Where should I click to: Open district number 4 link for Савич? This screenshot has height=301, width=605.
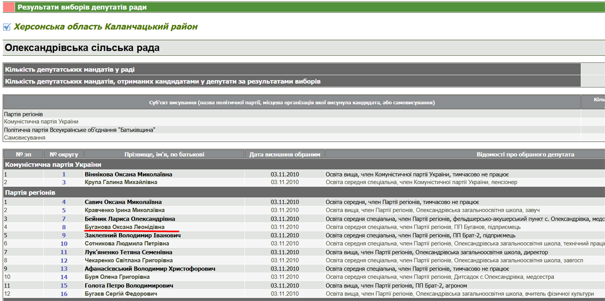tap(64, 202)
